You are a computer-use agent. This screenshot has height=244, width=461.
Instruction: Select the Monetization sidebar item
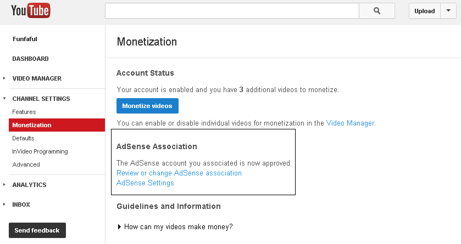[57, 125]
